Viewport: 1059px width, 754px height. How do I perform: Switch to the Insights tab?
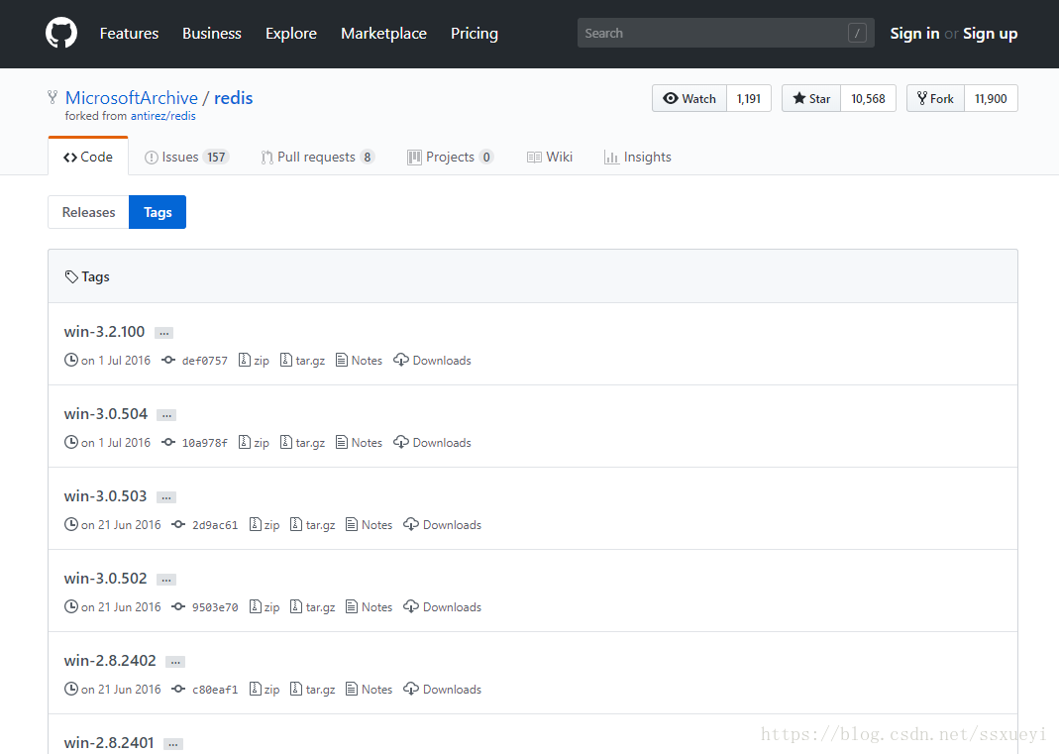[638, 157]
